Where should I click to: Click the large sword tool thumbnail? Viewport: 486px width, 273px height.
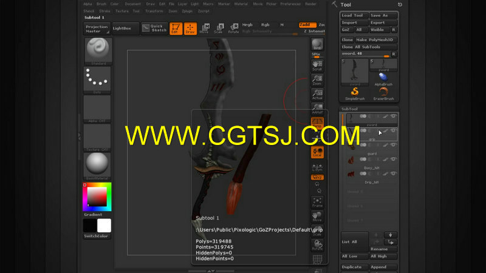pyautogui.click(x=355, y=72)
